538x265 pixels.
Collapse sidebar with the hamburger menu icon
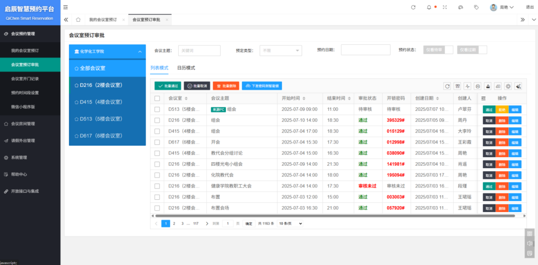[x=65, y=7]
